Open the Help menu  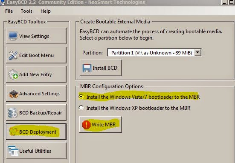(46, 11)
